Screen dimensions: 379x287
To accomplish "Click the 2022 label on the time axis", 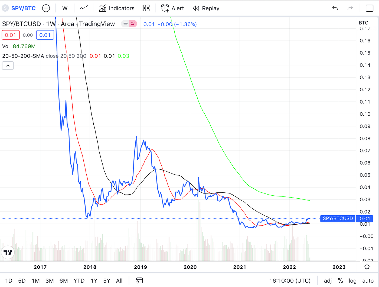I will [x=289, y=267].
